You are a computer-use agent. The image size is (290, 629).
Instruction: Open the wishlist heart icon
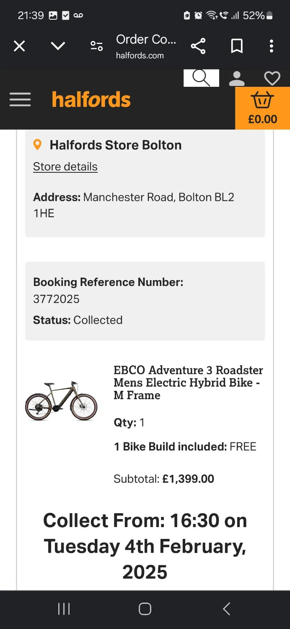click(272, 78)
